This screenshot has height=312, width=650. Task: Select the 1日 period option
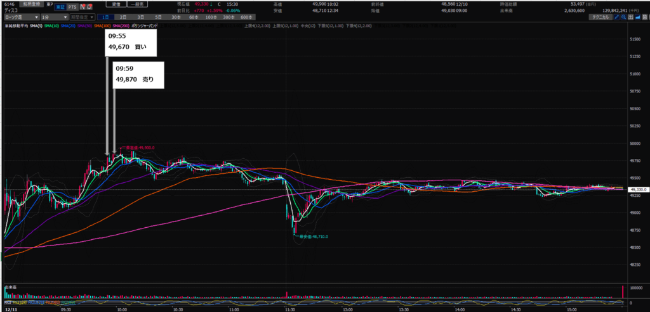click(105, 17)
